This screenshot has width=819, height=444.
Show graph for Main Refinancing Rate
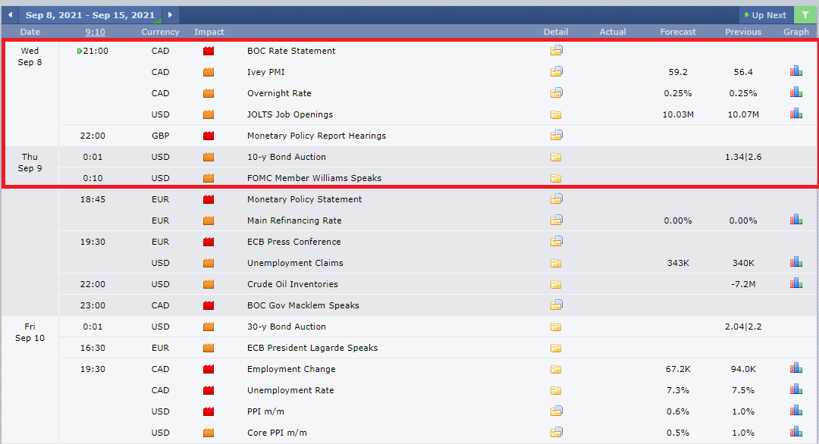(x=796, y=220)
